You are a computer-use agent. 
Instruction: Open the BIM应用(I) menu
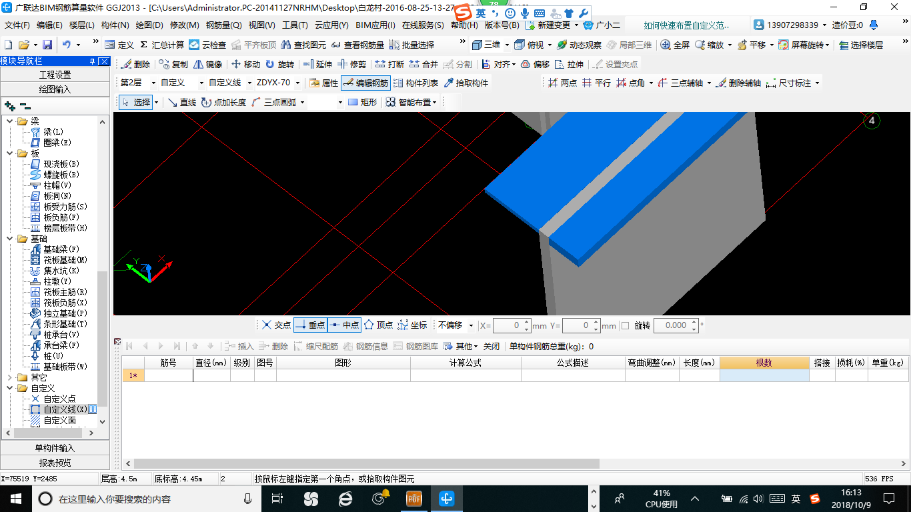pyautogui.click(x=375, y=25)
